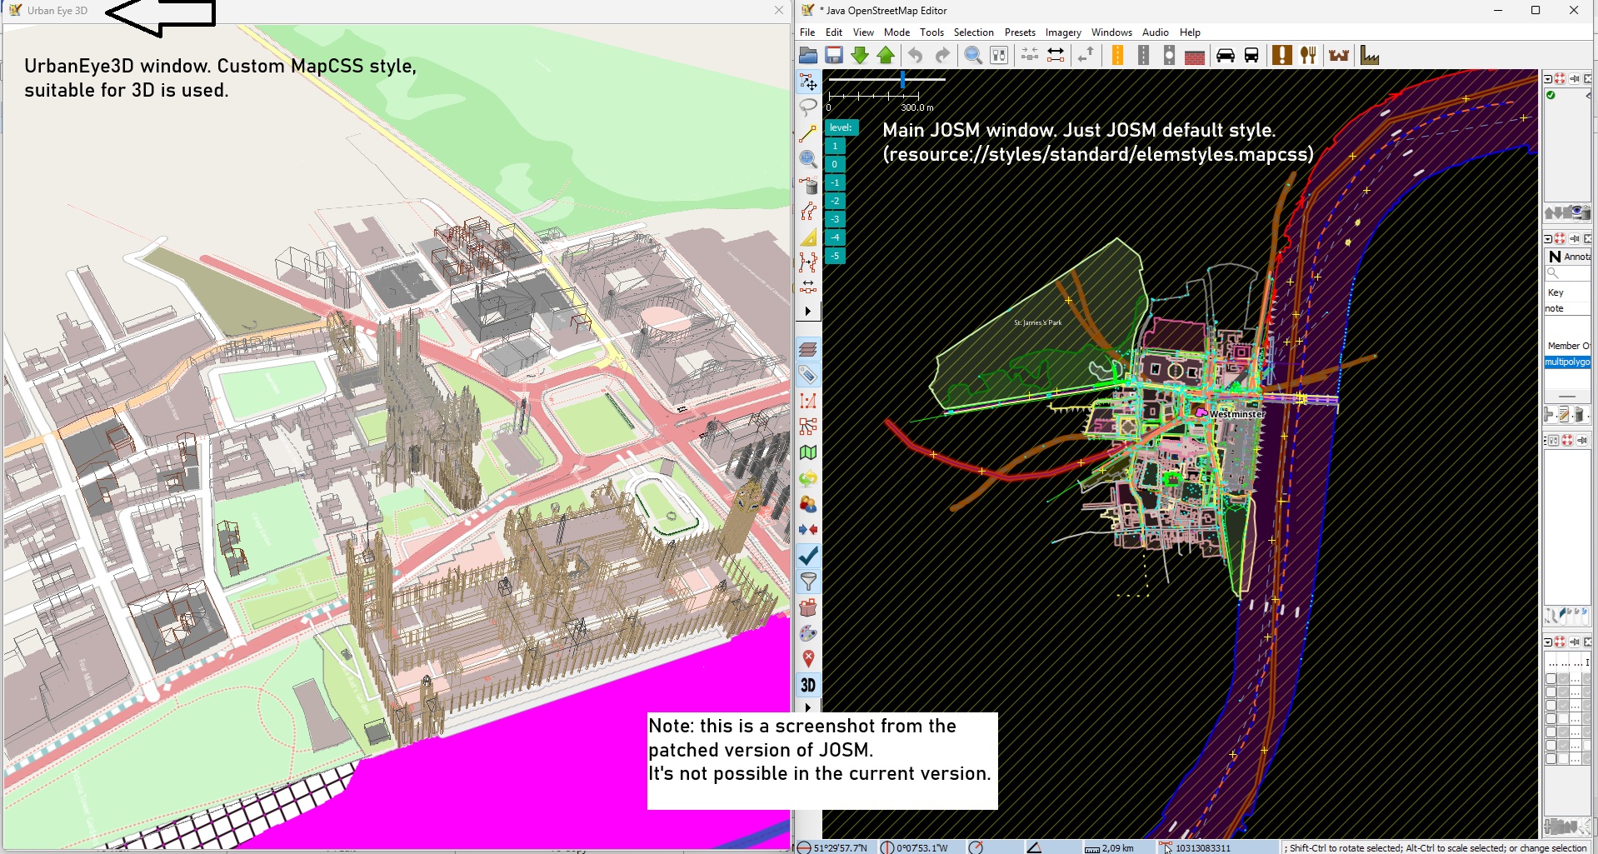Expand more edit tools arrow below the toolbox
1598x854 pixels.
coord(808,311)
